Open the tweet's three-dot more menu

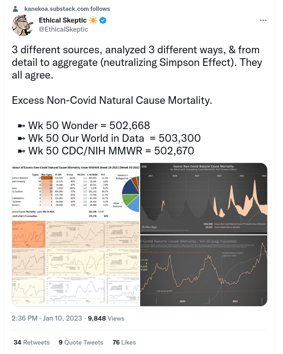pos(263,21)
